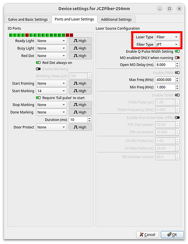Viewport: 188px width, 244px height.
Task: Toggle Door Protect High polarity button
Action: 80,127
